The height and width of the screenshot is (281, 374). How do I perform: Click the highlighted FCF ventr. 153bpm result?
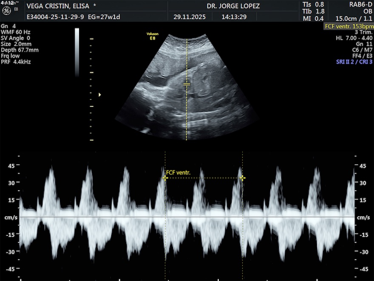pos(348,26)
